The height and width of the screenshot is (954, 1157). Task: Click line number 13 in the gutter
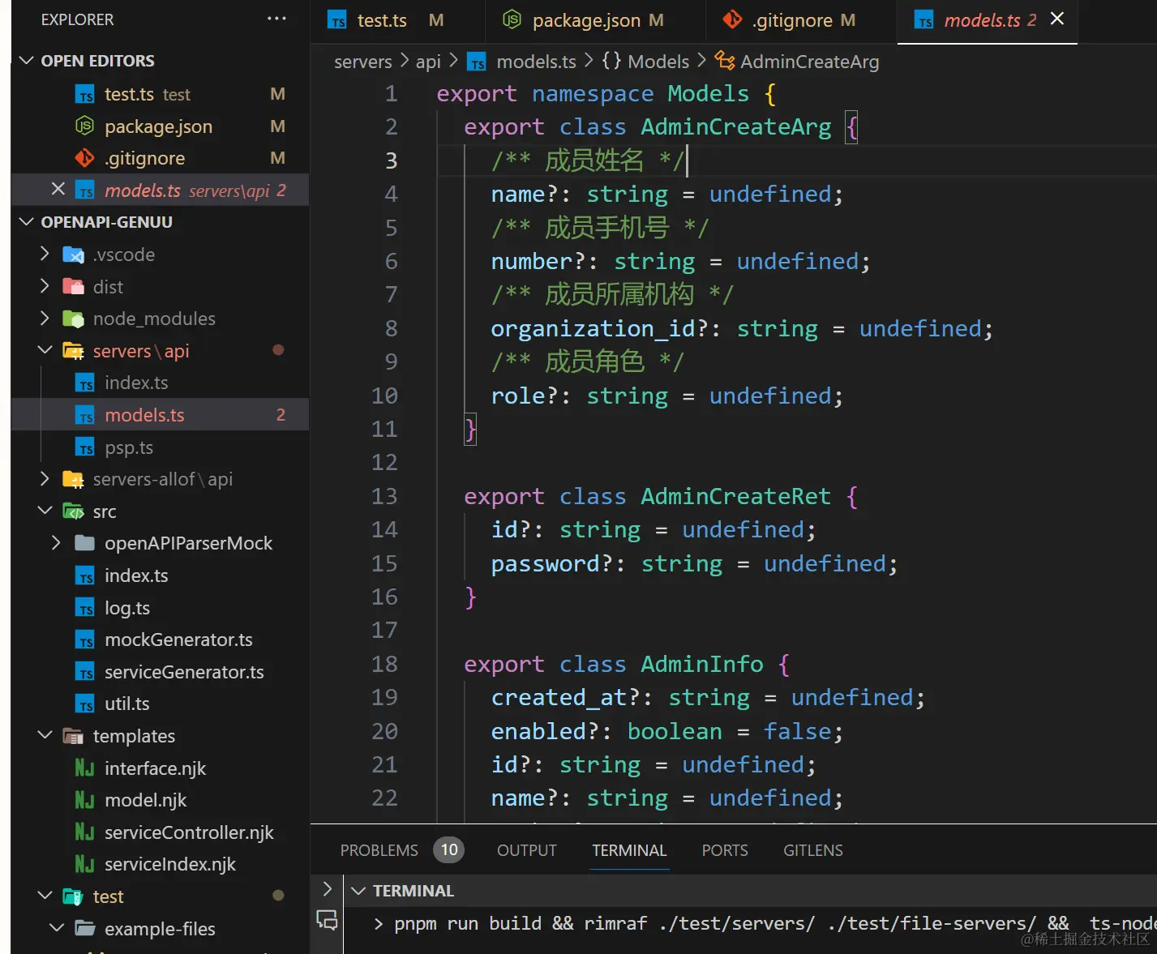pos(384,496)
